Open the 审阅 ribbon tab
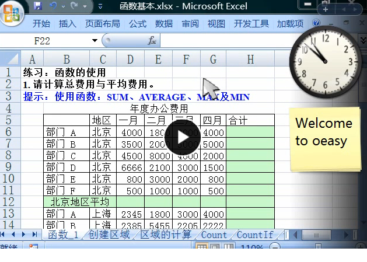The width and height of the screenshot is (367, 262). tap(190, 24)
